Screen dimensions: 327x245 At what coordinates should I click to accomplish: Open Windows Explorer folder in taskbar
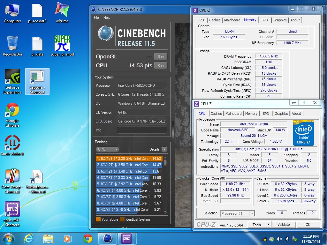[x=48, y=239]
